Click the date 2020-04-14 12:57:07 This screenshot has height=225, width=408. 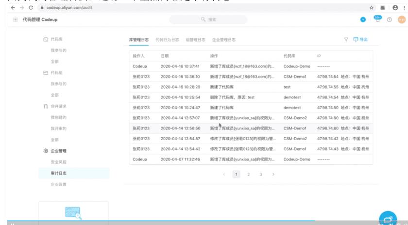coord(180,118)
